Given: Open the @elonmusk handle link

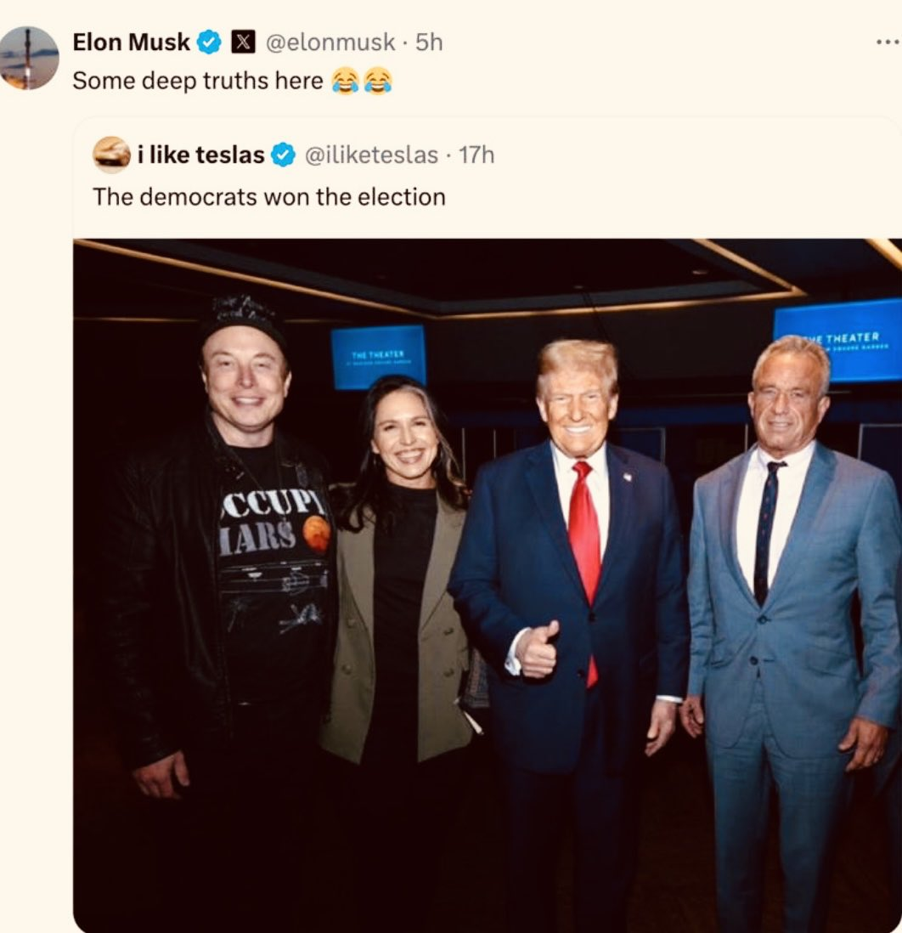Looking at the screenshot, I should point(330,41).
